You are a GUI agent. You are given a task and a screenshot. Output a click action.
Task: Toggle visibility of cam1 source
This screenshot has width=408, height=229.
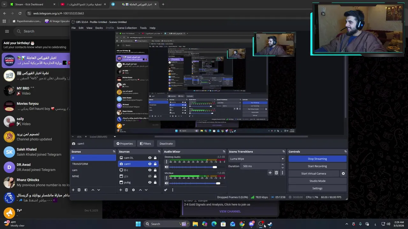[x=150, y=164]
